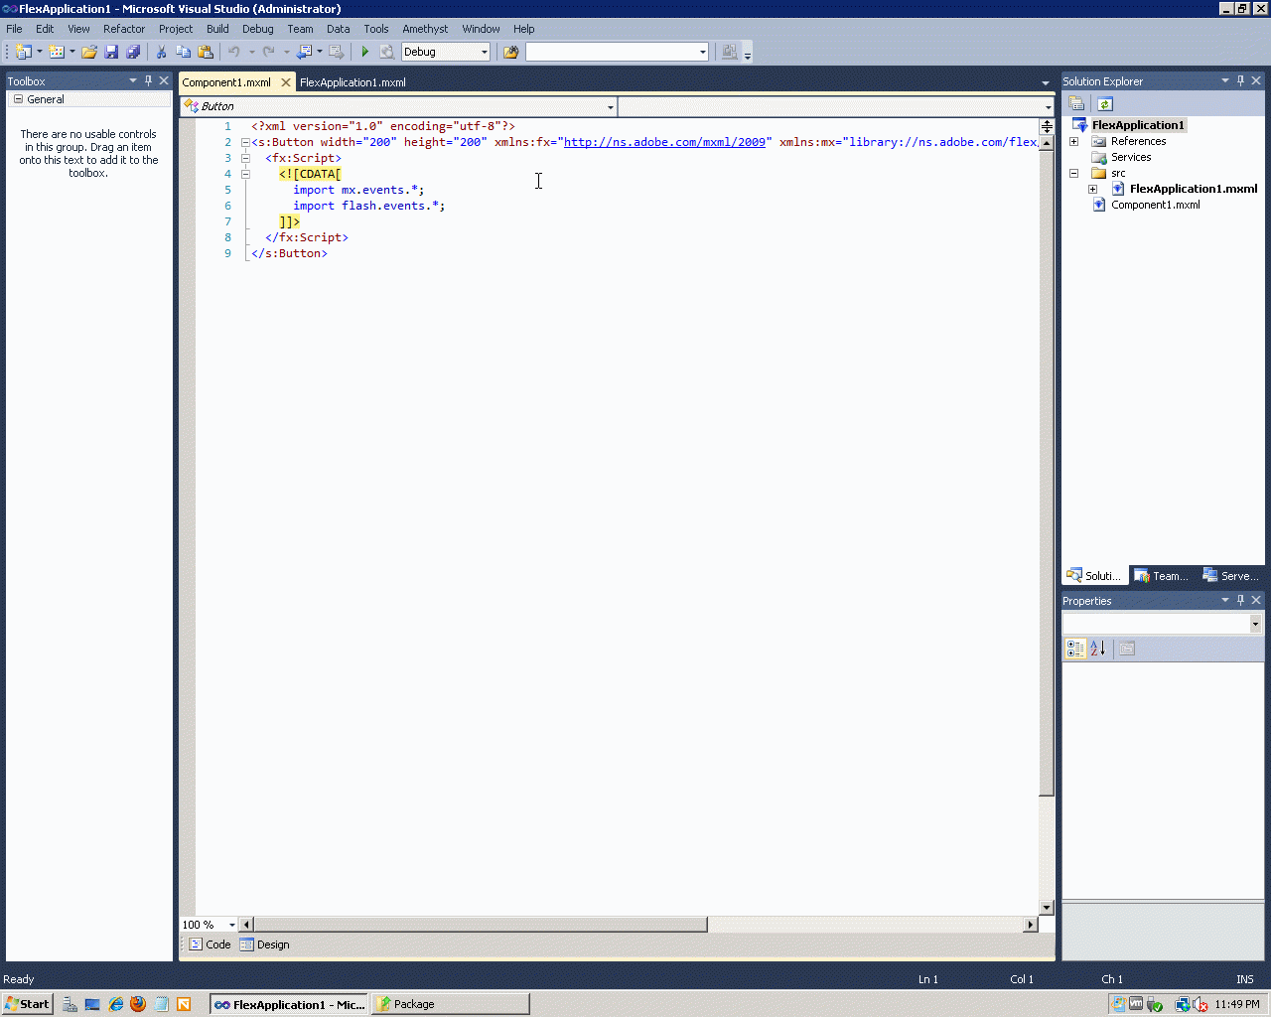Screen dimensions: 1271x1017
Task: Click the editor horizontal scrollbar thumb
Action: pyautogui.click(x=481, y=925)
